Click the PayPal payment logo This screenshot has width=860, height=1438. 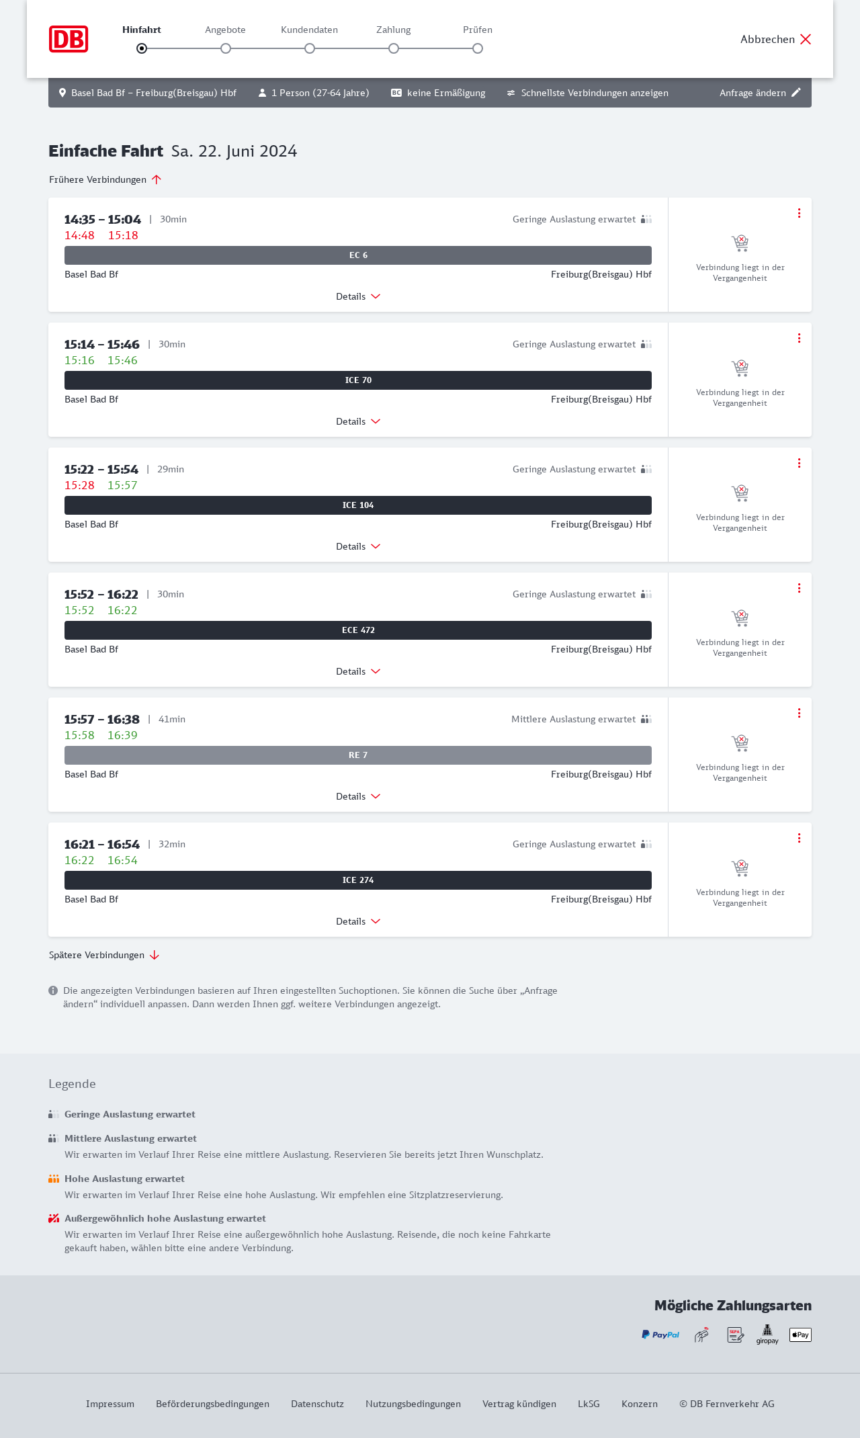click(660, 1335)
